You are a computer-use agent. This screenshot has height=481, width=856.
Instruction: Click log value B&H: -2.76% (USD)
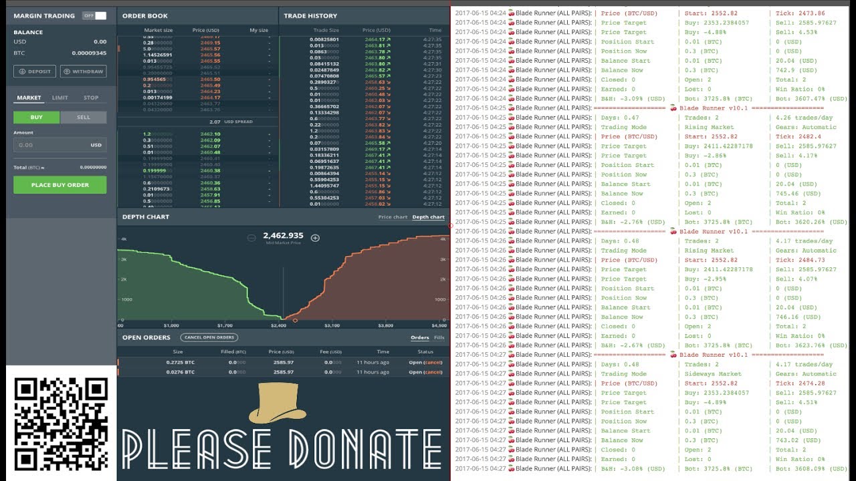633,222
